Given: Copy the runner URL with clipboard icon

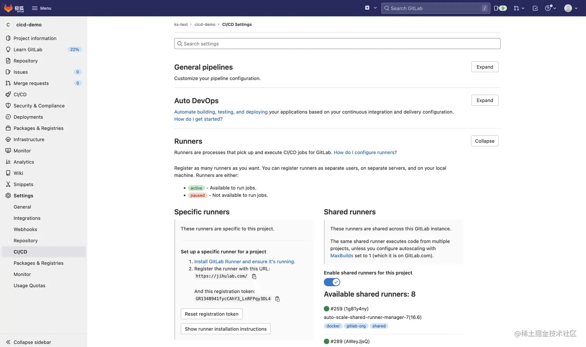Looking at the screenshot, I should pos(254,277).
